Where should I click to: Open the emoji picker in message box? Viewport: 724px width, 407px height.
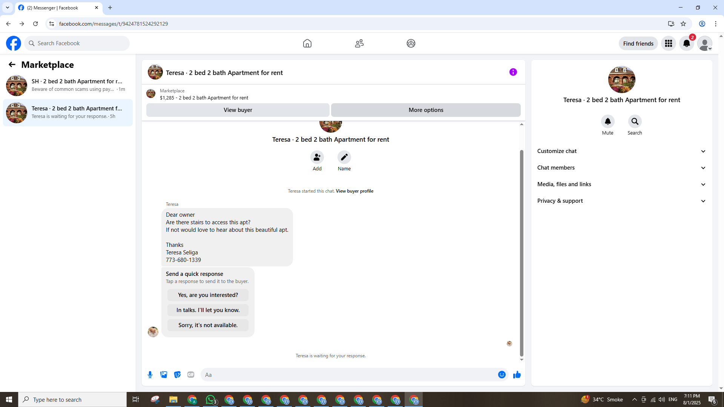(x=502, y=375)
